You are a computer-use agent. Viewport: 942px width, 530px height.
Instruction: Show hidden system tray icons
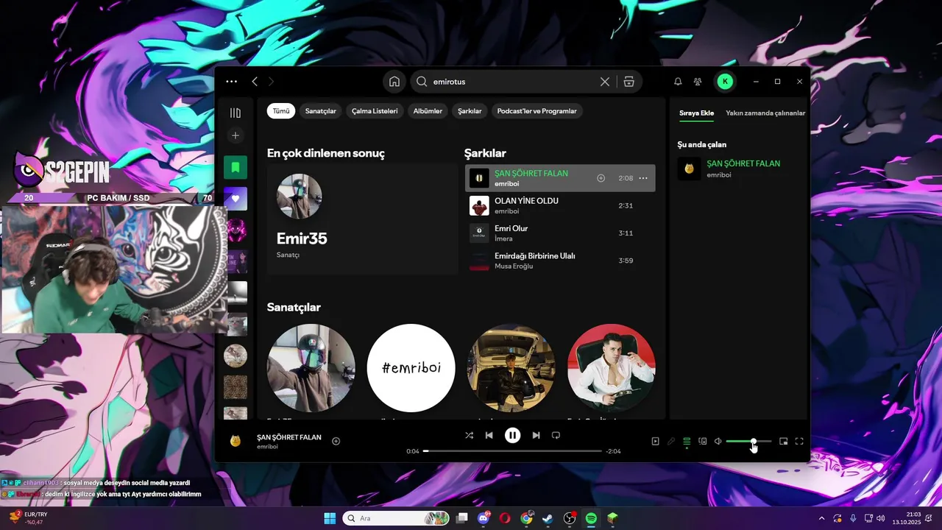point(821,518)
